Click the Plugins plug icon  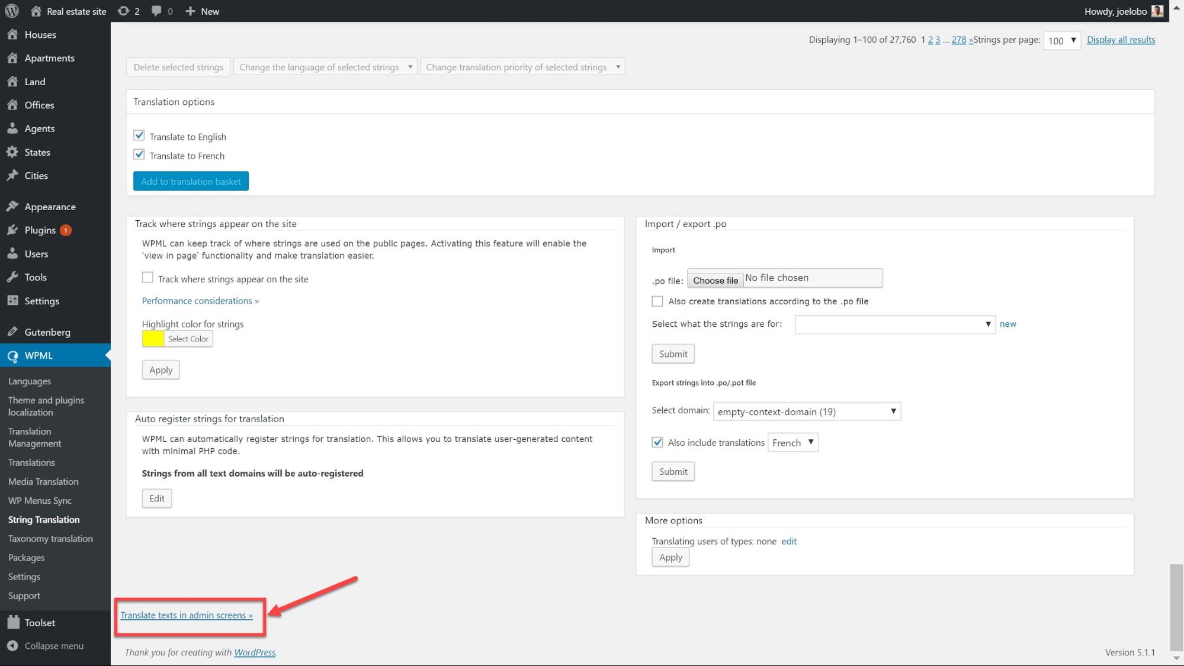(x=12, y=230)
